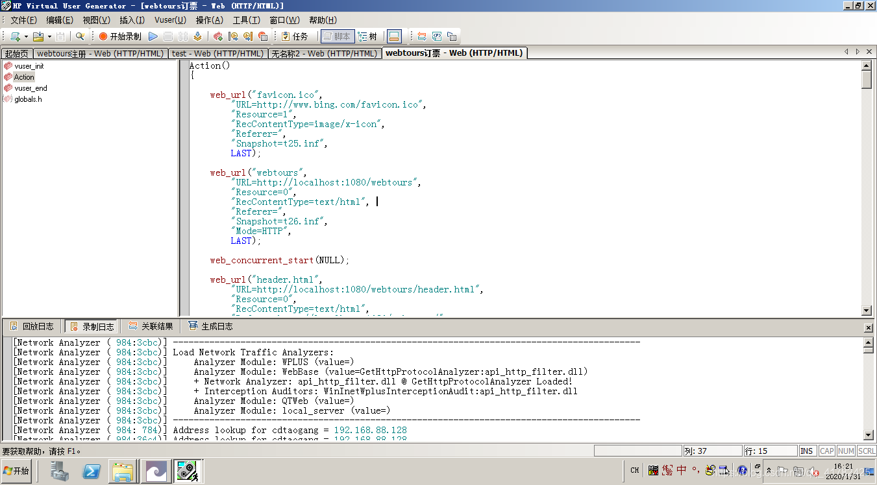Click the parameter list toolbar icon
Screen dimensions: 877x485
click(437, 36)
